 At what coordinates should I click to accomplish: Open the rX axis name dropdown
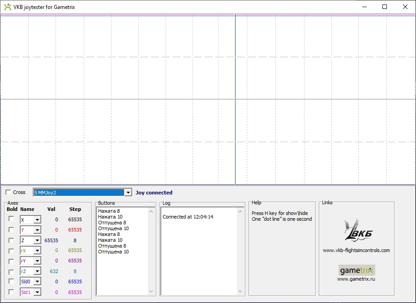pos(37,251)
